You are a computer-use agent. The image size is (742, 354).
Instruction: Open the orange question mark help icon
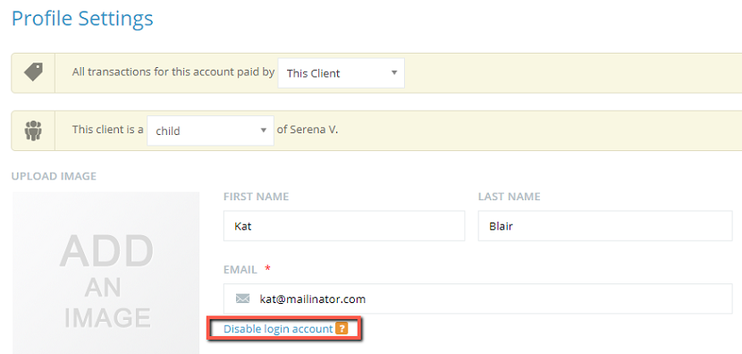coord(341,328)
